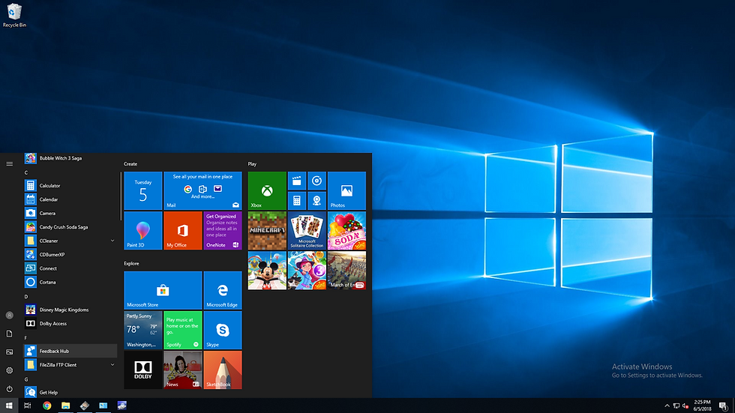
Task: Open the Action Center notifications icon
Action: click(x=723, y=406)
